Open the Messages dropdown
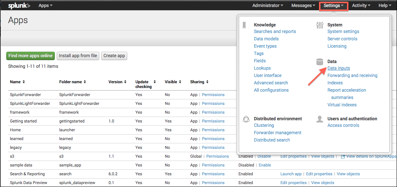 [303, 5]
